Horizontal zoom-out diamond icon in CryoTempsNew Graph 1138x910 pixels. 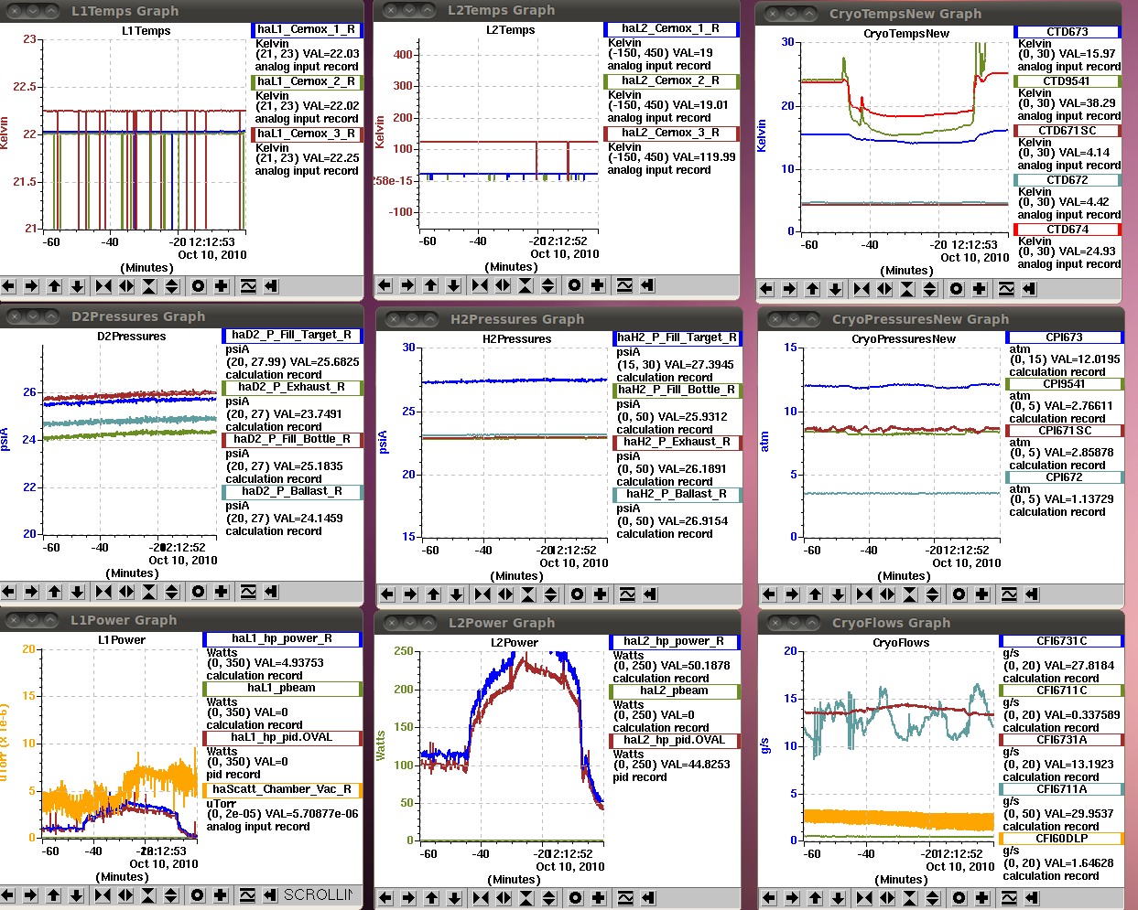883,289
